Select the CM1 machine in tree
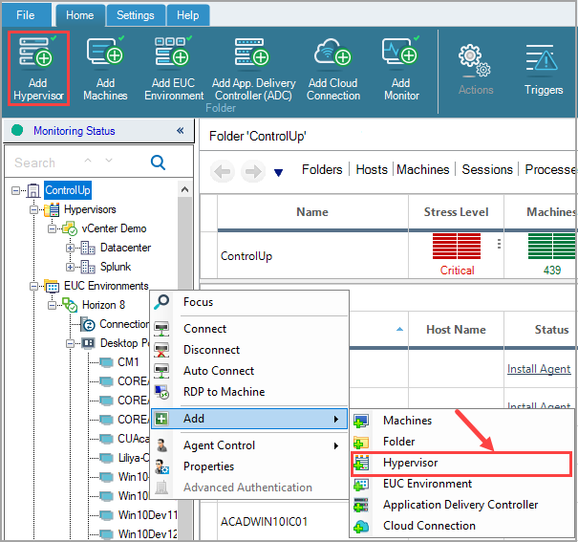This screenshot has width=578, height=542. (x=128, y=362)
